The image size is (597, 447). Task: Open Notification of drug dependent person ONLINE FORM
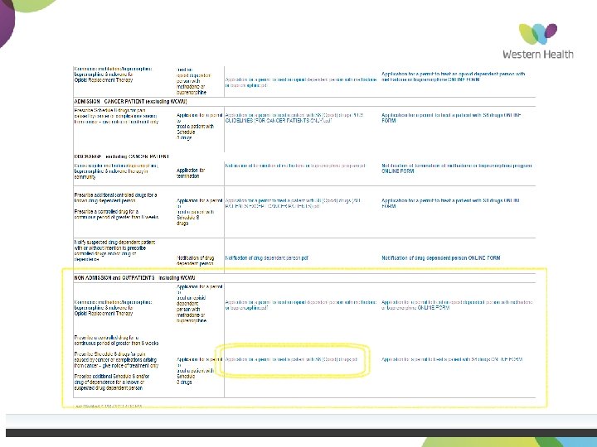point(441,257)
